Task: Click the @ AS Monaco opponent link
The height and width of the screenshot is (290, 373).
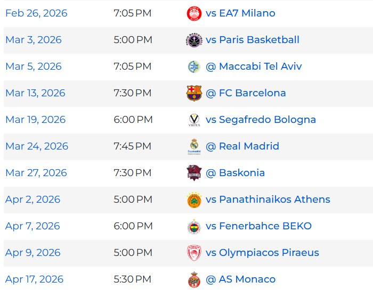Action: pos(240,279)
